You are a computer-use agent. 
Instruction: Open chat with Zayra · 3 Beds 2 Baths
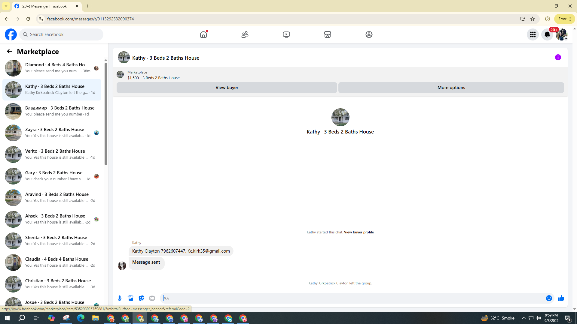pos(52,133)
